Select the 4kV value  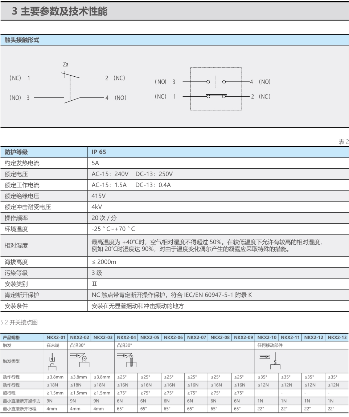click(97, 207)
